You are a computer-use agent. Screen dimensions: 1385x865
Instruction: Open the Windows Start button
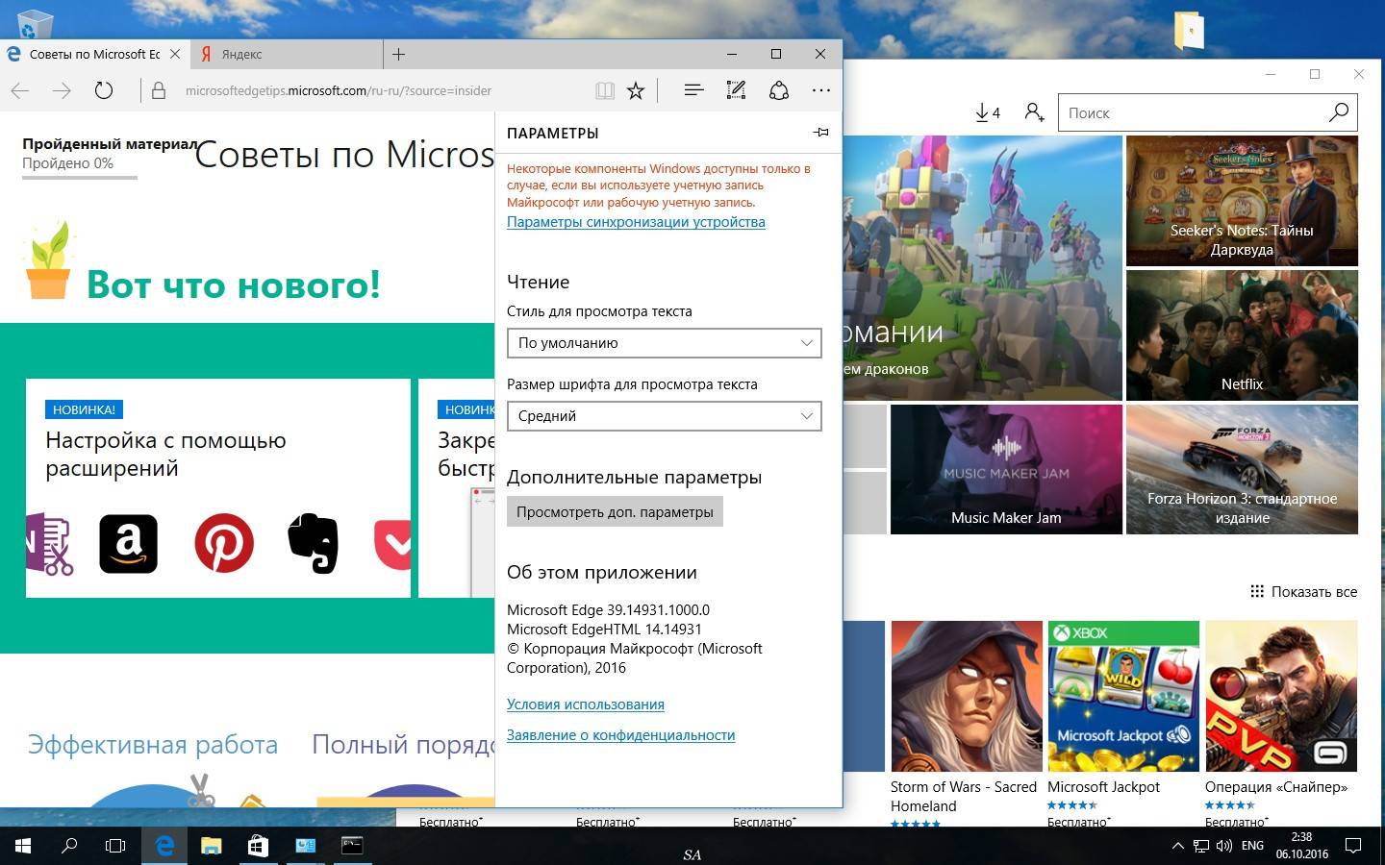point(23,846)
